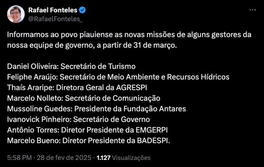The height and width of the screenshot is (167, 264).
Task: Click the Ivanovick Pinheiro Secretário de Governo line
Action: [x=79, y=119]
